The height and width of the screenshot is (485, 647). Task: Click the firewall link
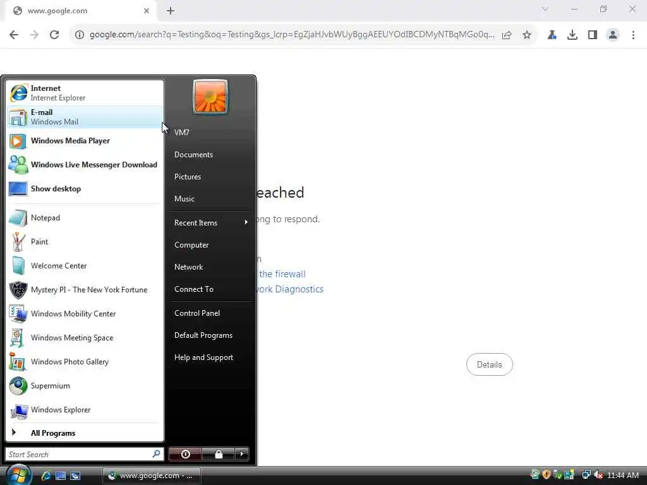click(282, 274)
